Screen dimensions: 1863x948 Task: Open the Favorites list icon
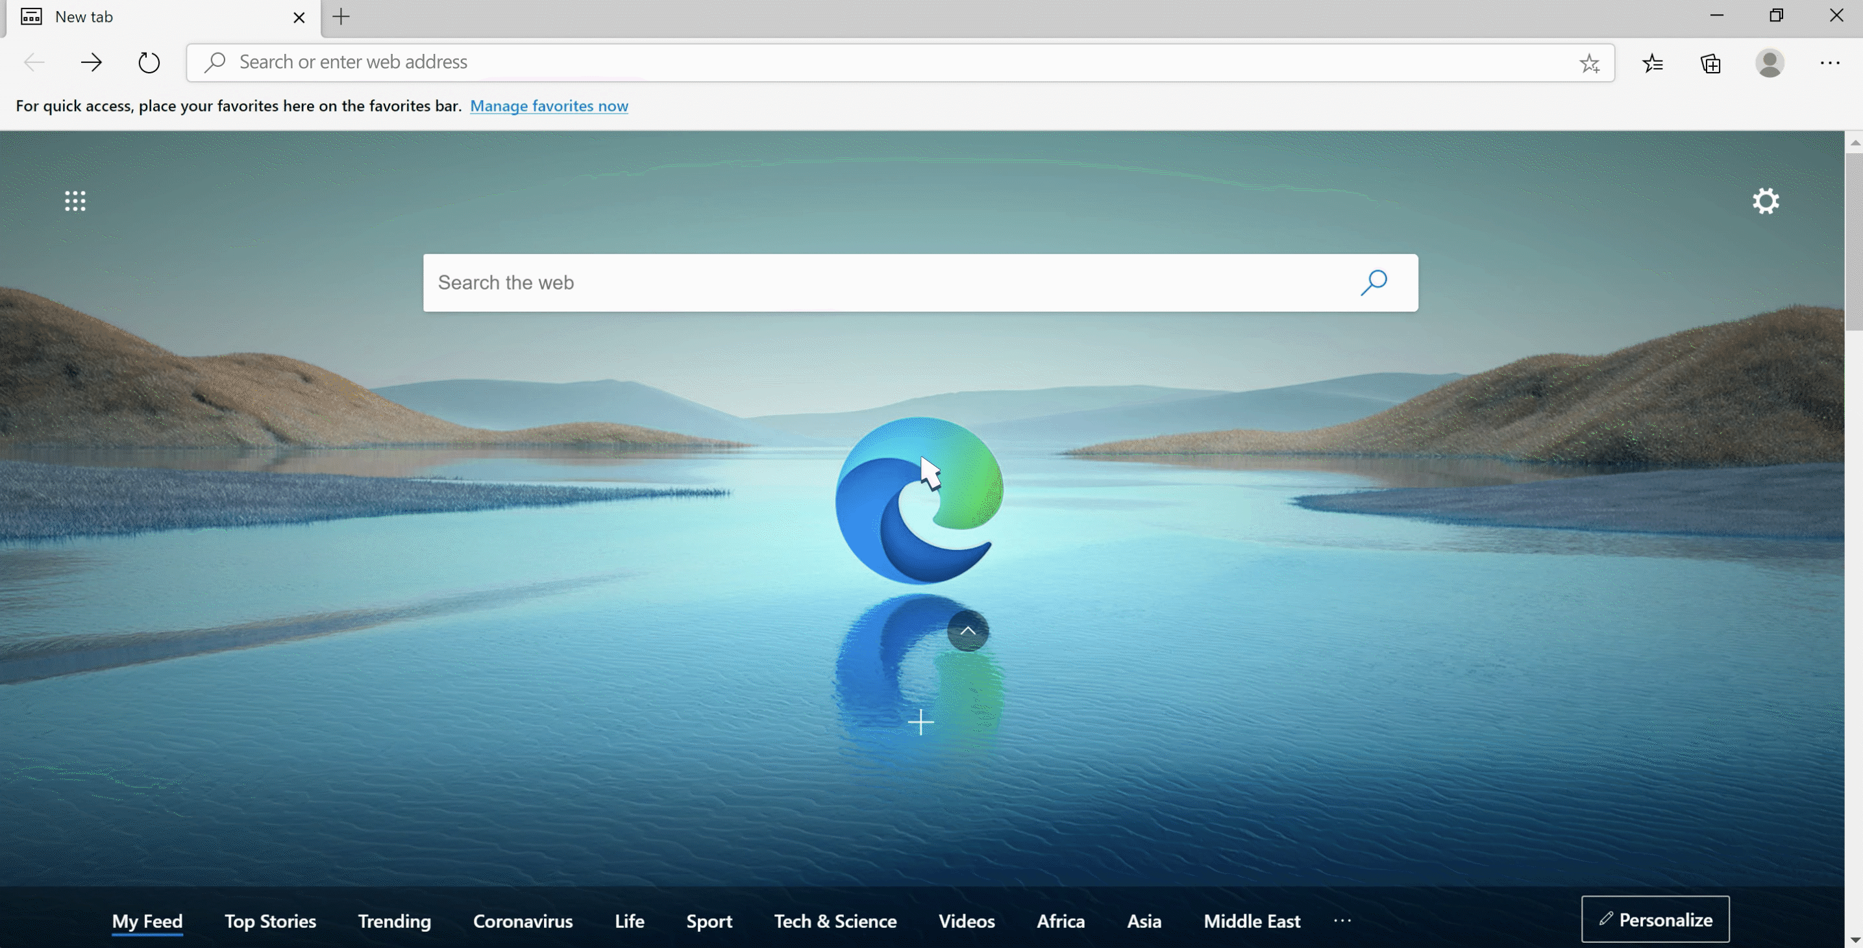tap(1653, 63)
